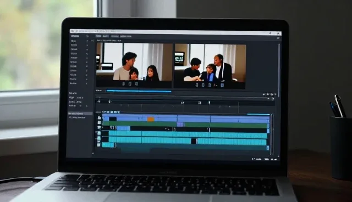
Task: Click the preview panel's vertical scrollbar at far right
Action: click(x=279, y=70)
